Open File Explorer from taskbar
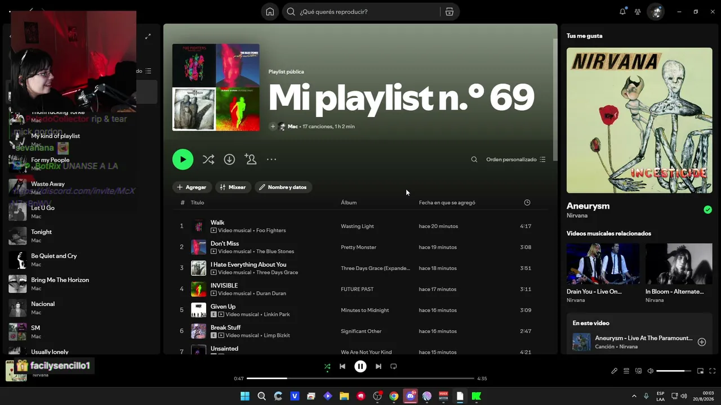This screenshot has height=405, width=721. [344, 396]
